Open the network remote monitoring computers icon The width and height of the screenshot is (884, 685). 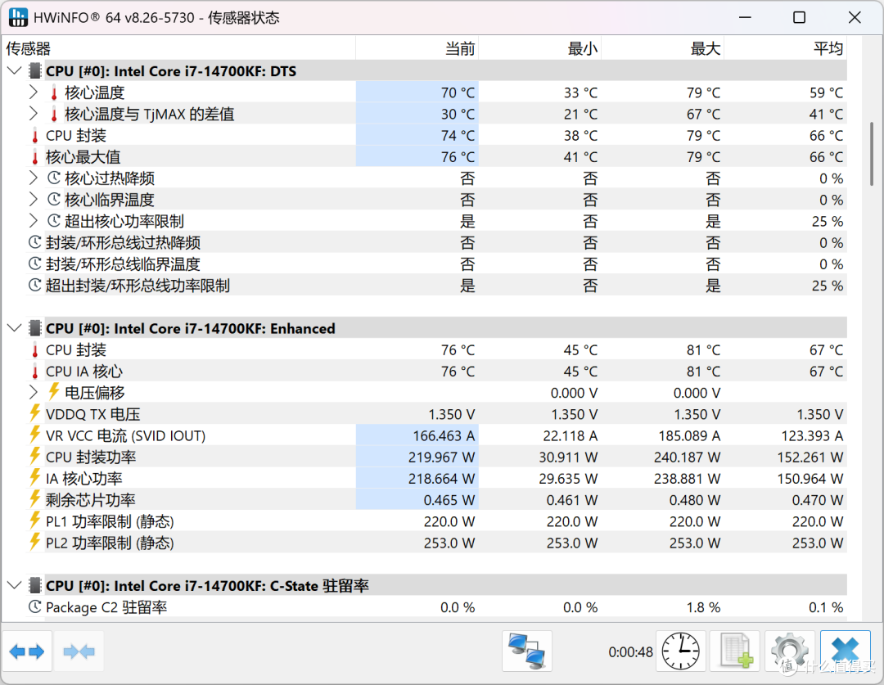click(x=527, y=651)
